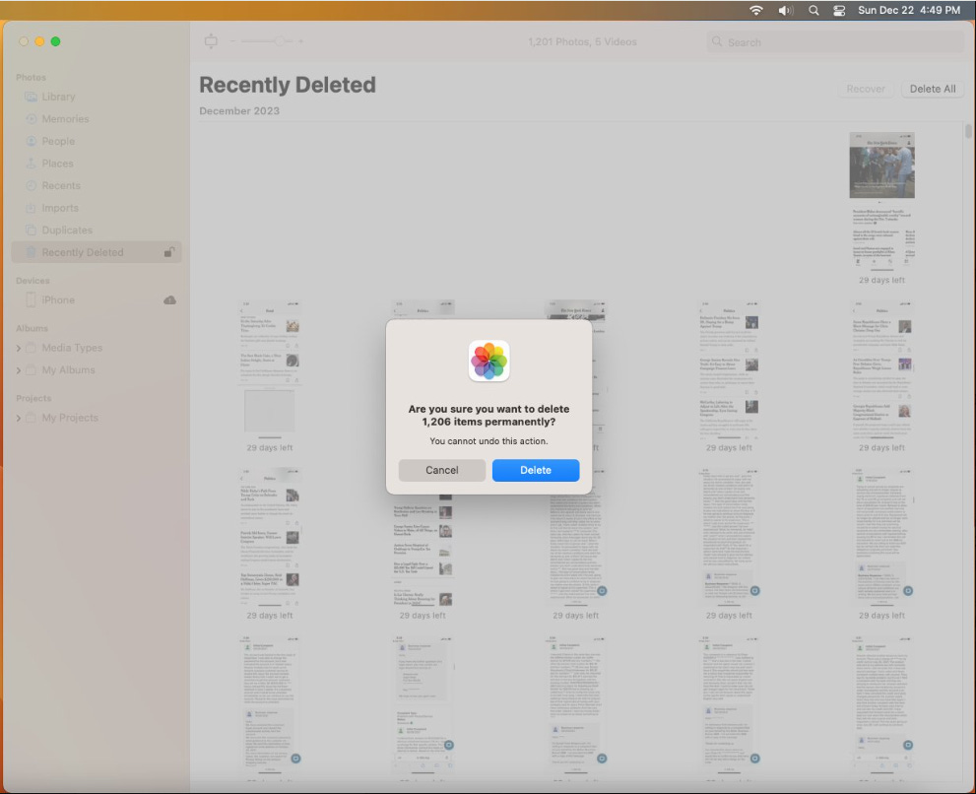Expand the My Projects group

(18, 418)
